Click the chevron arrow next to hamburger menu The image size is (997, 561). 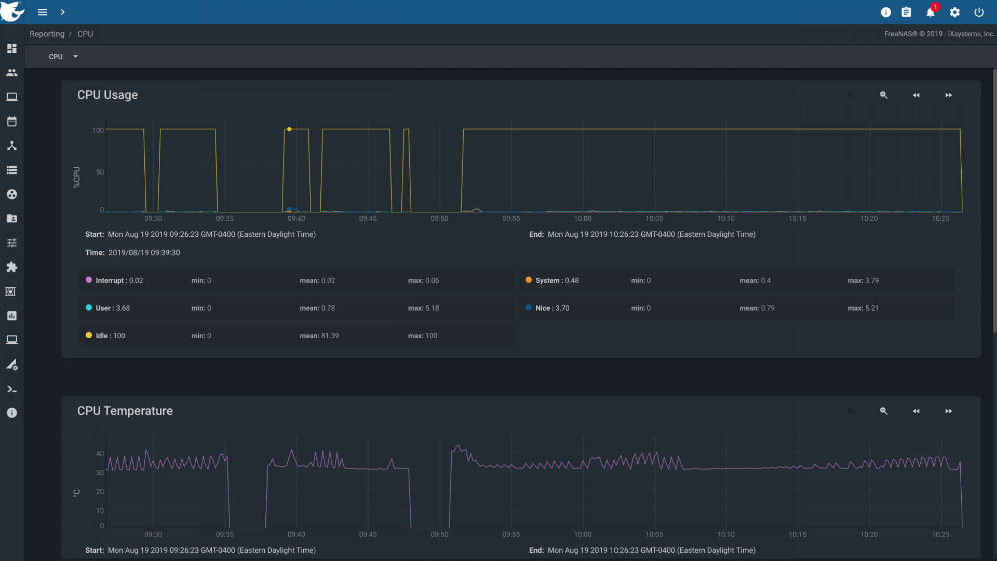pyautogui.click(x=62, y=12)
